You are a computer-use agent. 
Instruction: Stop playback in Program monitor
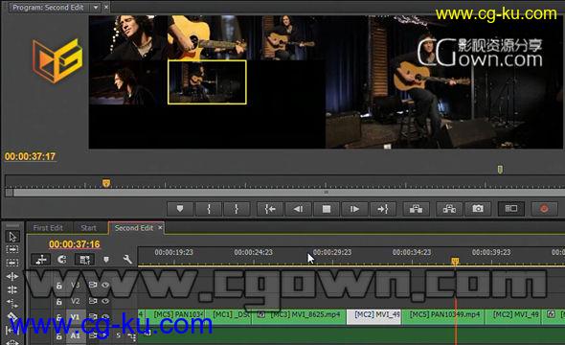(x=327, y=209)
